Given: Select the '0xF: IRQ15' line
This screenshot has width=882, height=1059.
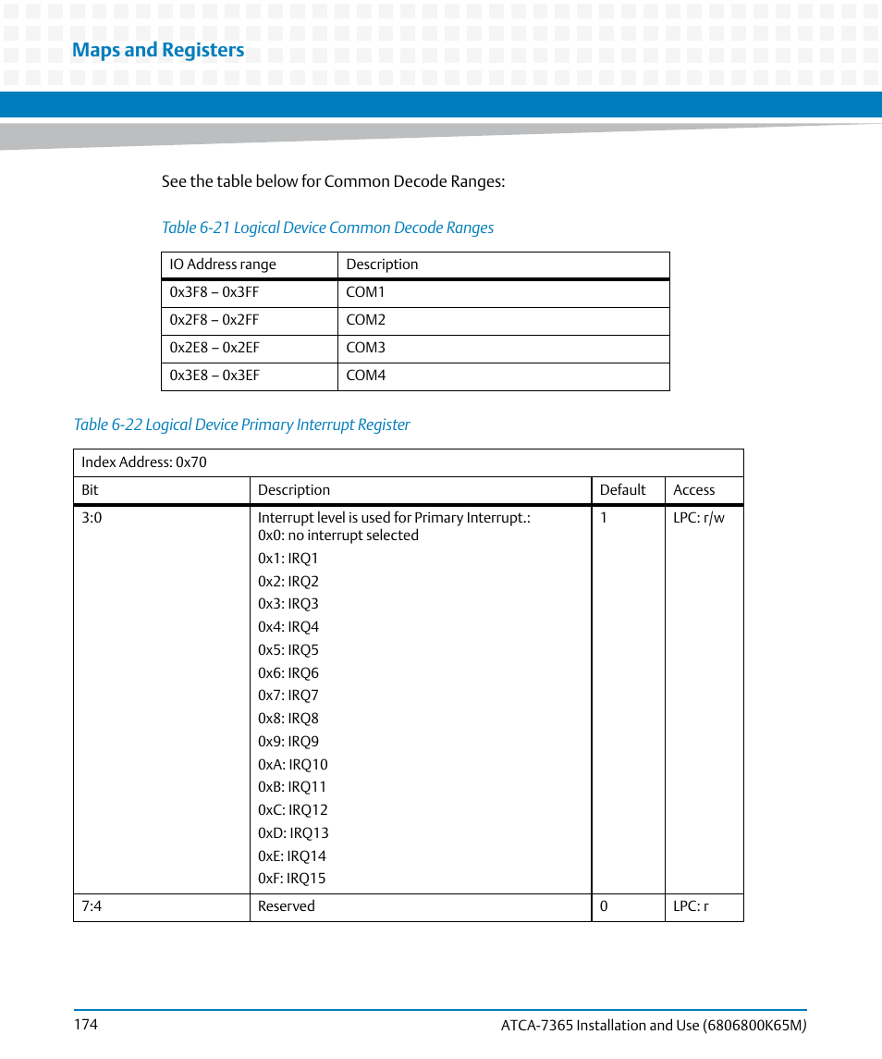Looking at the screenshot, I should (x=292, y=879).
